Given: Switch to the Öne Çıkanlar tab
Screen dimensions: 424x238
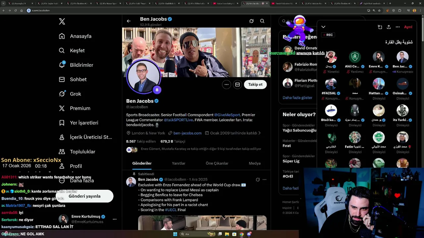Looking at the screenshot, I should pos(217,163).
